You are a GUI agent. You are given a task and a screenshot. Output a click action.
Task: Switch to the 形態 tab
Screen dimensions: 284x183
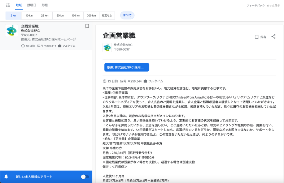pos(45,5)
